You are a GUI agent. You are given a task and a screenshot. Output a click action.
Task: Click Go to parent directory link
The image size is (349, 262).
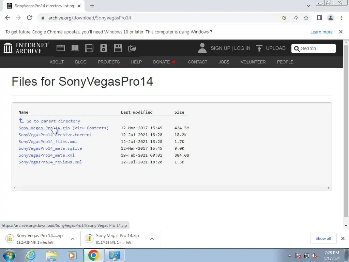pos(53,121)
